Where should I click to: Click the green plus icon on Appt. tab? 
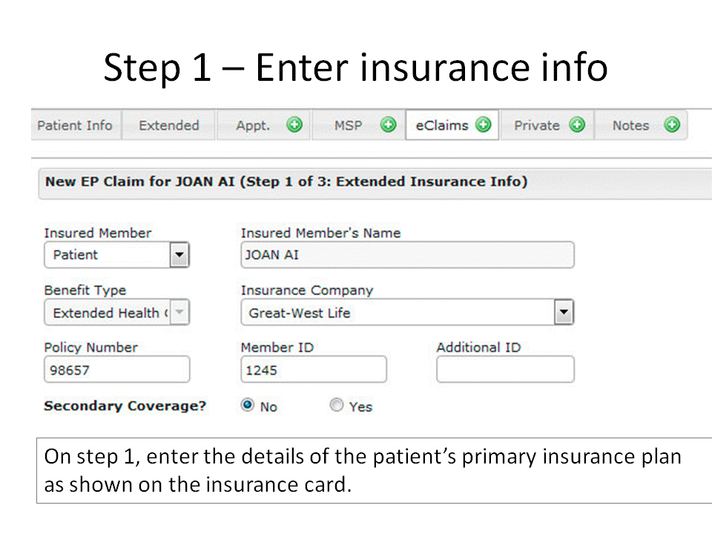point(294,125)
